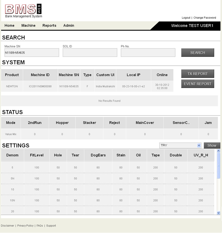Open the Privacy Policy footer link
The height and width of the screenshot is (233, 222).
click(25, 226)
